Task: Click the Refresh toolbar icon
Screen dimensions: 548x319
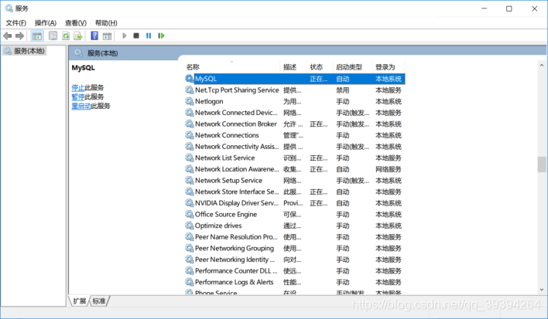Action: pos(66,36)
